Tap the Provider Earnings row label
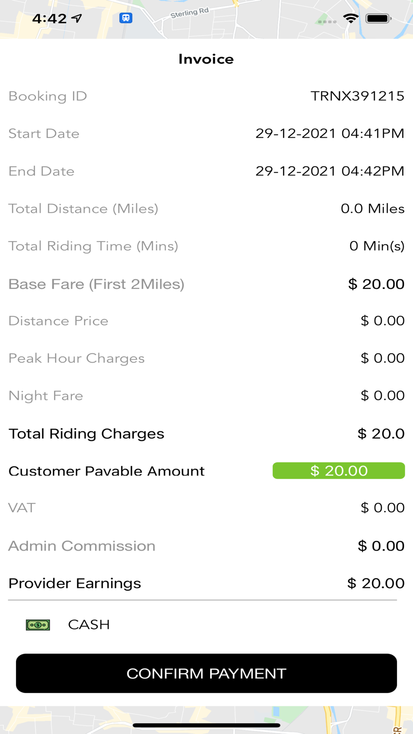The width and height of the screenshot is (413, 734). [x=75, y=583]
